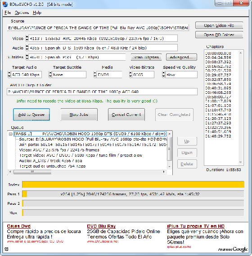Select the 'Video: AVC / 23.976 fps' queue row

[59, 150]
